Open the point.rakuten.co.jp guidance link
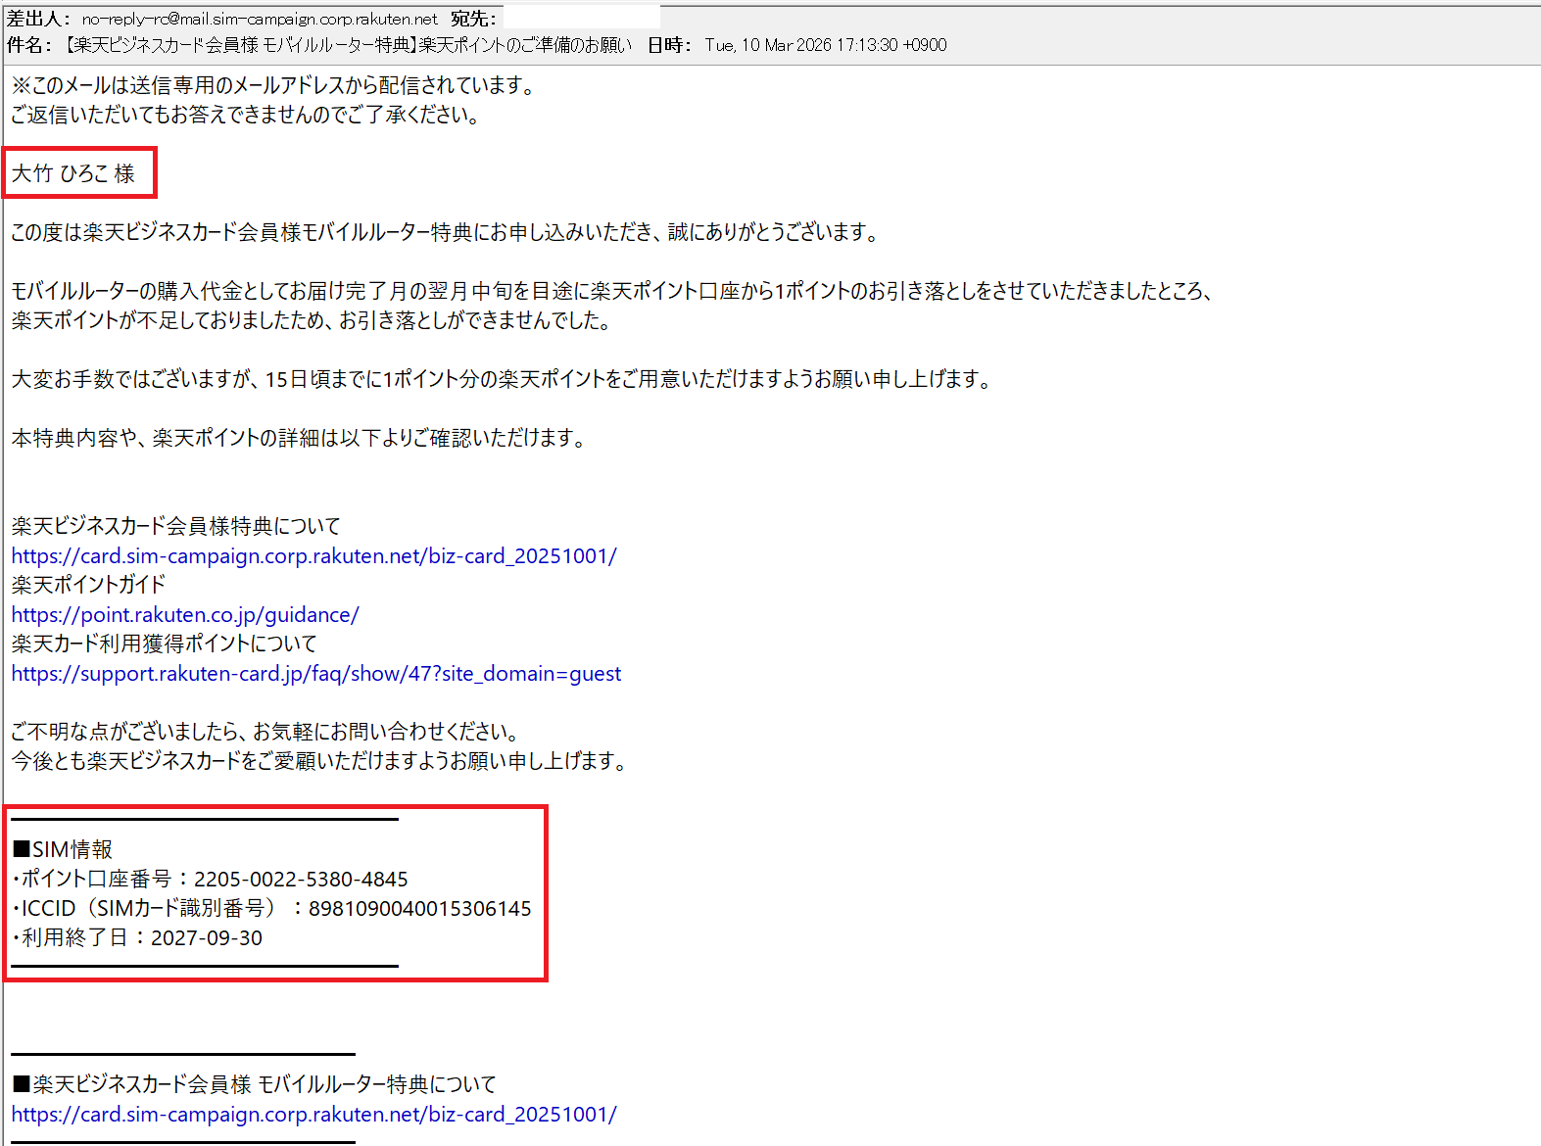1541x1146 pixels. pos(185,615)
